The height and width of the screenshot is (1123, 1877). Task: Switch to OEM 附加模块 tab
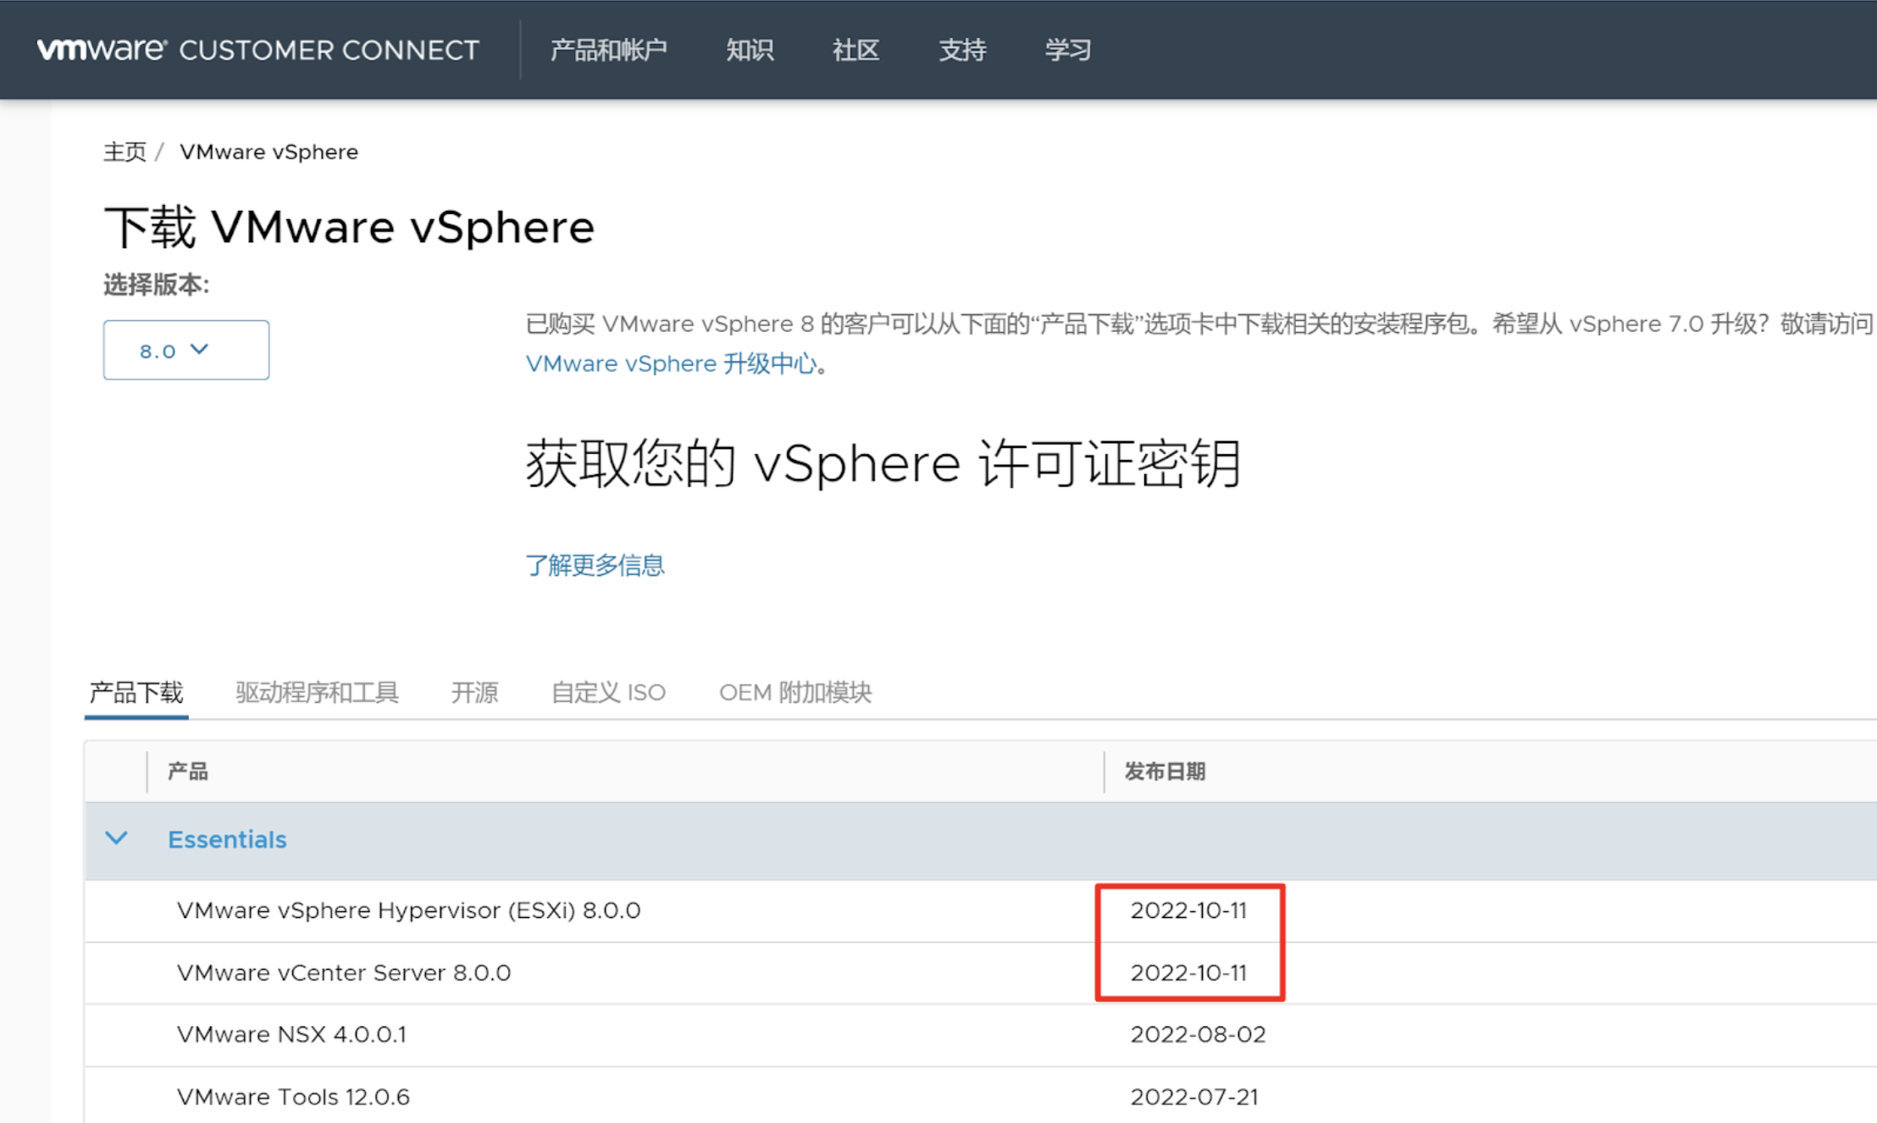tap(795, 693)
